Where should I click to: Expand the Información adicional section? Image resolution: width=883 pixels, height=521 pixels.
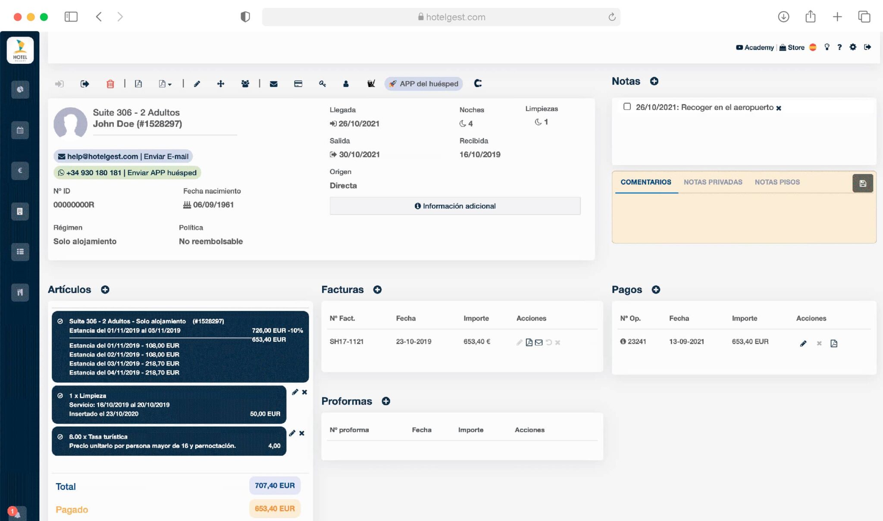pyautogui.click(x=455, y=206)
